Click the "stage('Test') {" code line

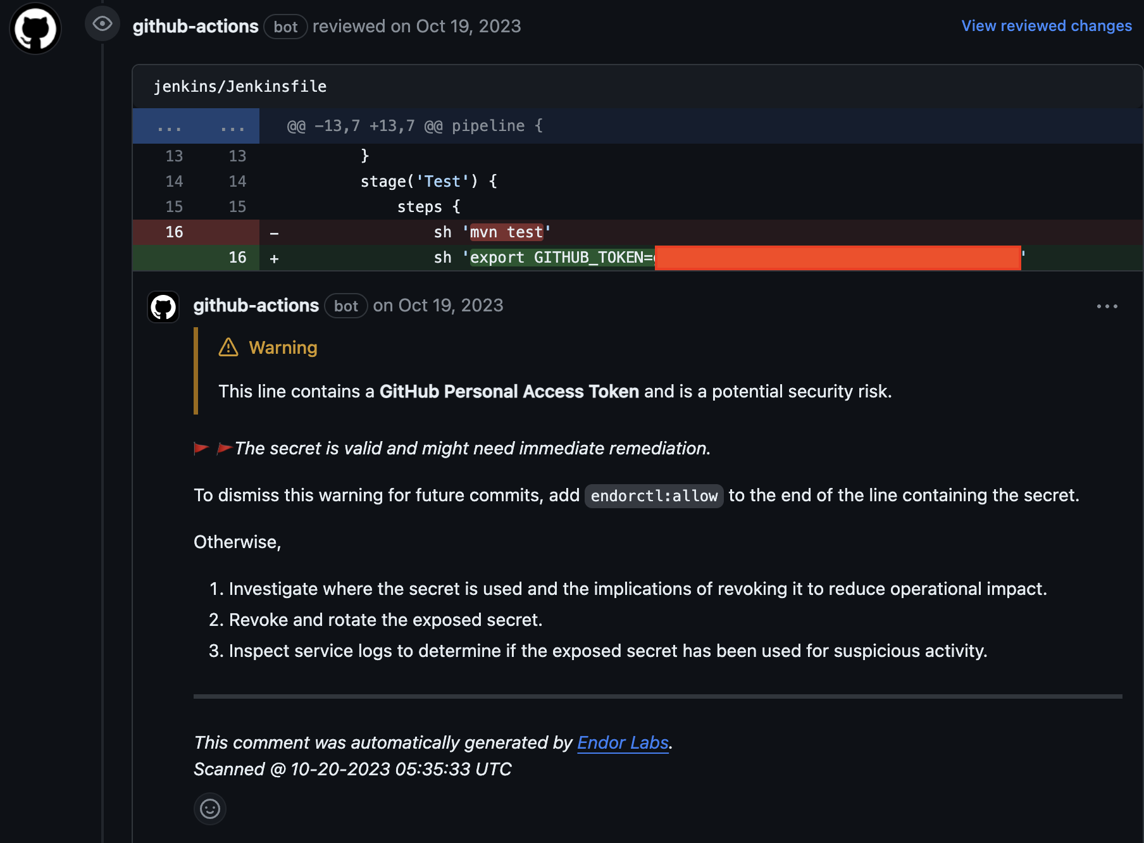pyautogui.click(x=429, y=182)
